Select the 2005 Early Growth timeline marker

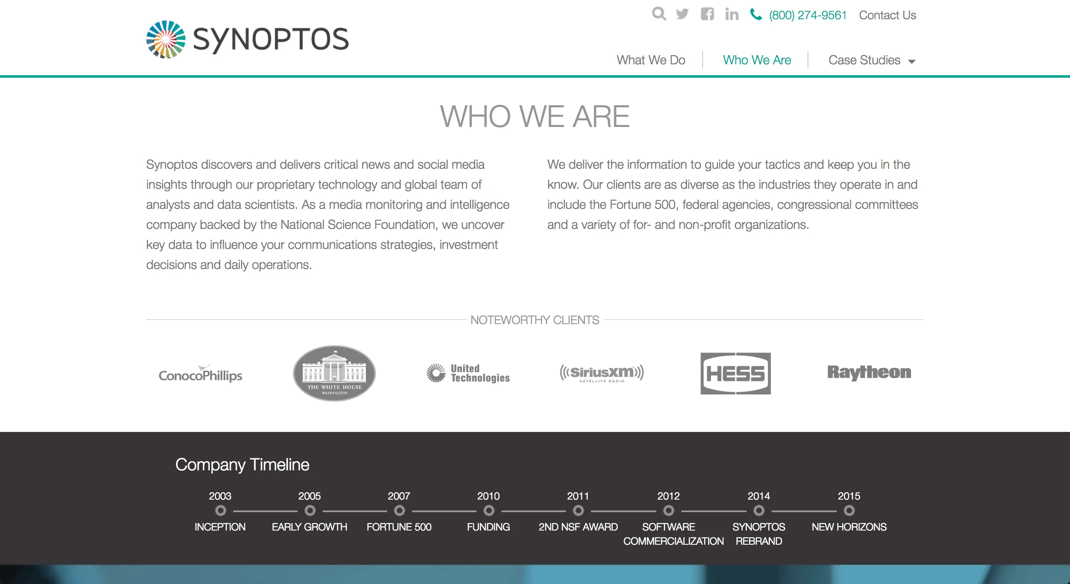(x=310, y=510)
